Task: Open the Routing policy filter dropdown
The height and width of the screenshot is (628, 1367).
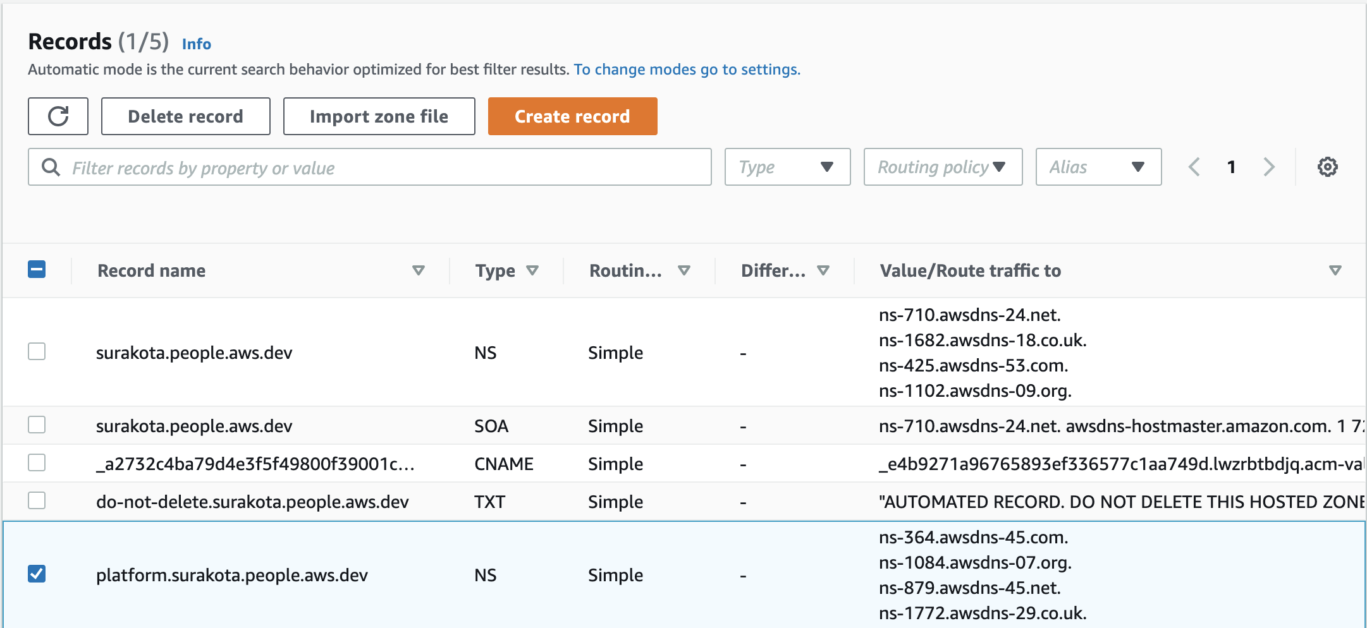Action: point(943,167)
